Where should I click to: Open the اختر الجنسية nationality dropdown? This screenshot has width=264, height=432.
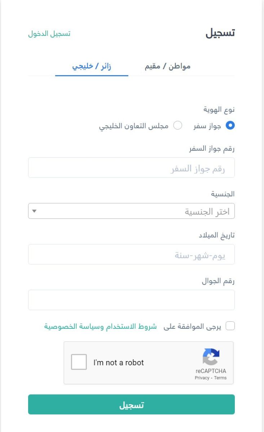click(131, 211)
